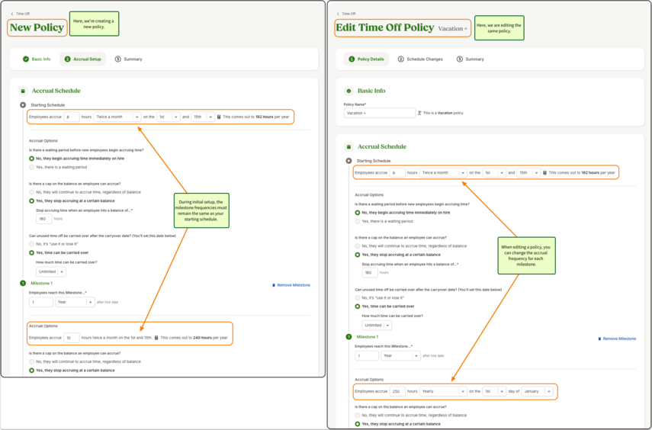Click milestone year count field '1' in Edit Policy
Screen dimensions: 652x430
pyautogui.click(x=367, y=355)
